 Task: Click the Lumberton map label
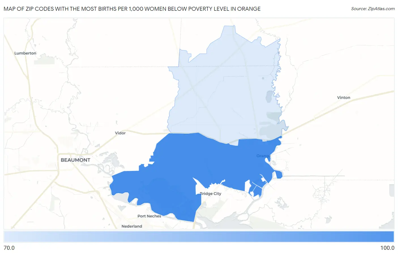(25, 53)
